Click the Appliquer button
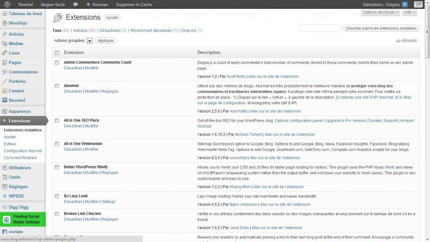Viewport: 430px width, 242px height. [105, 41]
